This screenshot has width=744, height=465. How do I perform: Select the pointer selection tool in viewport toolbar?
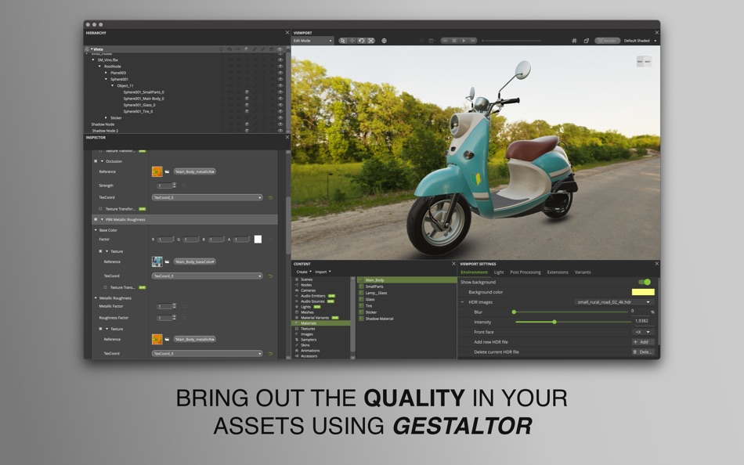coord(342,41)
